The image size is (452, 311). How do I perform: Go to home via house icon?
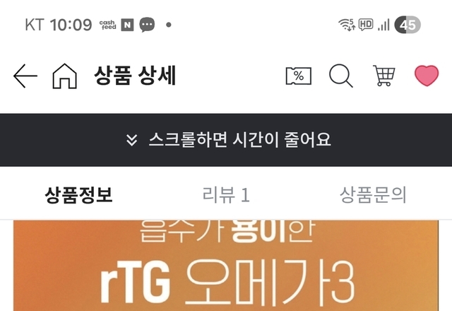coord(64,76)
